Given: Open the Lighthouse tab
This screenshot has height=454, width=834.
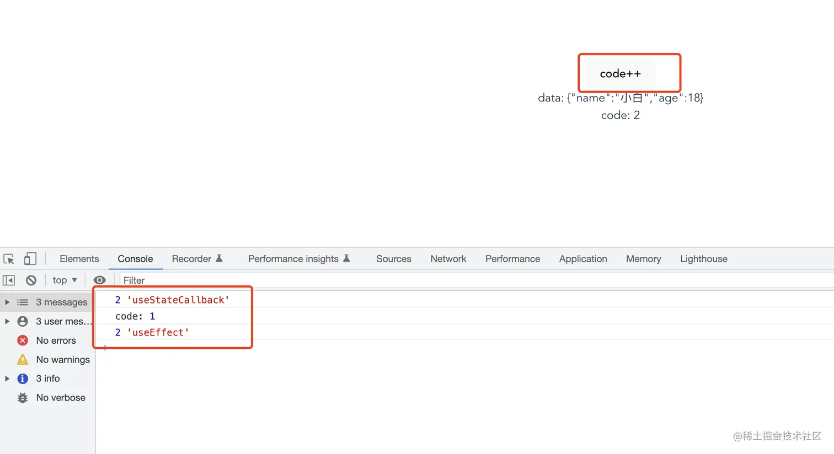Looking at the screenshot, I should (704, 259).
